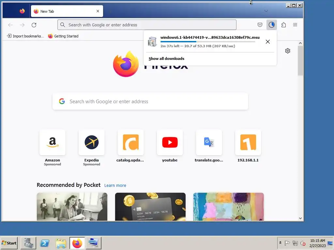Open the Windows Start menu
Image resolution: width=334 pixels, height=250 pixels.
(9, 243)
